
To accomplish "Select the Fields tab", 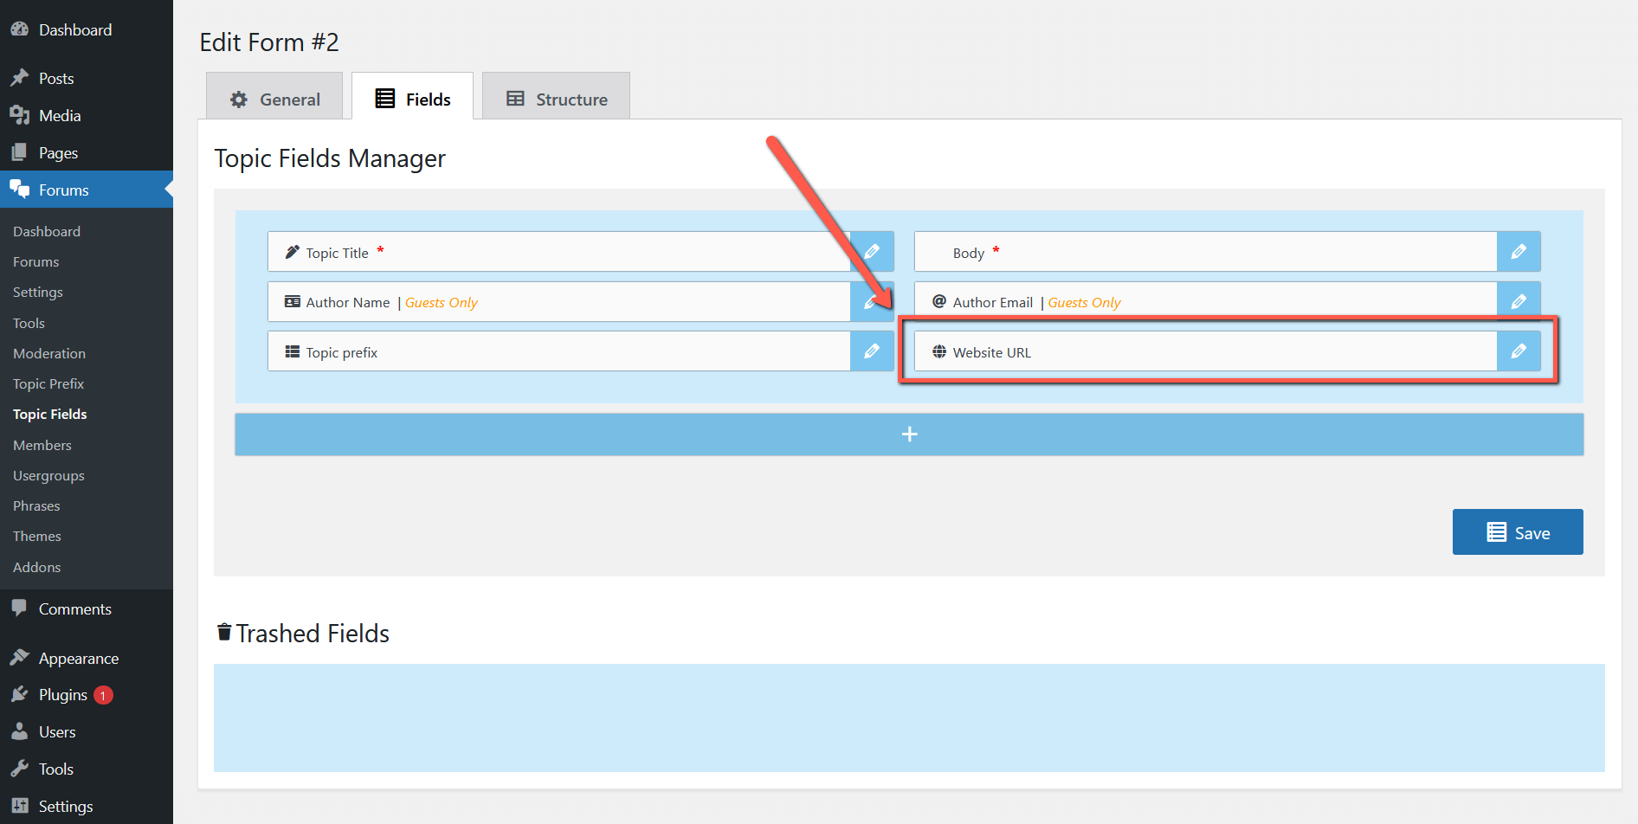I will click(x=413, y=100).
